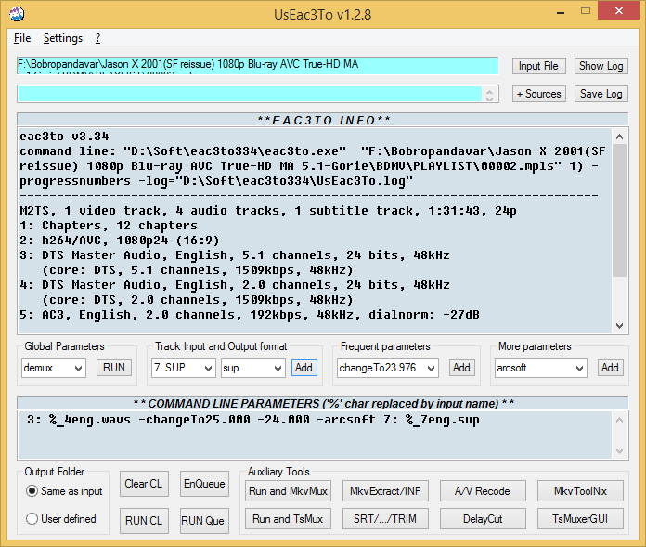Open the track input 7: SUP dropdown
This screenshot has width=646, height=547.
184,368
